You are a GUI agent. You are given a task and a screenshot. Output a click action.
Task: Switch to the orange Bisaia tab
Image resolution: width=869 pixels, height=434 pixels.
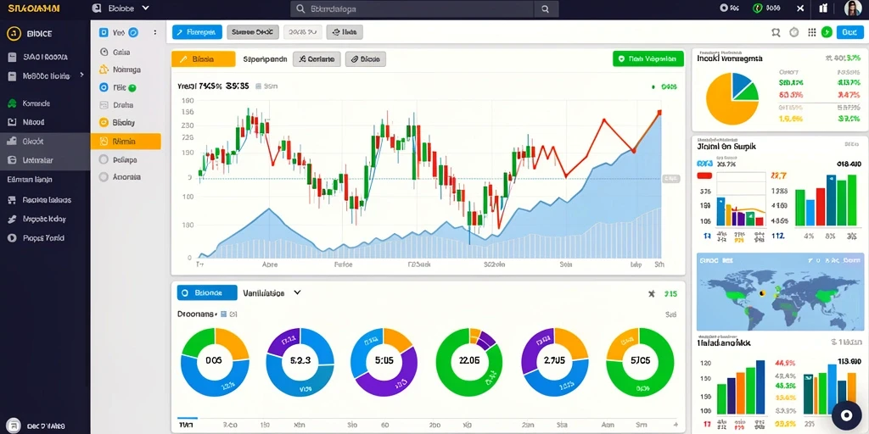204,58
